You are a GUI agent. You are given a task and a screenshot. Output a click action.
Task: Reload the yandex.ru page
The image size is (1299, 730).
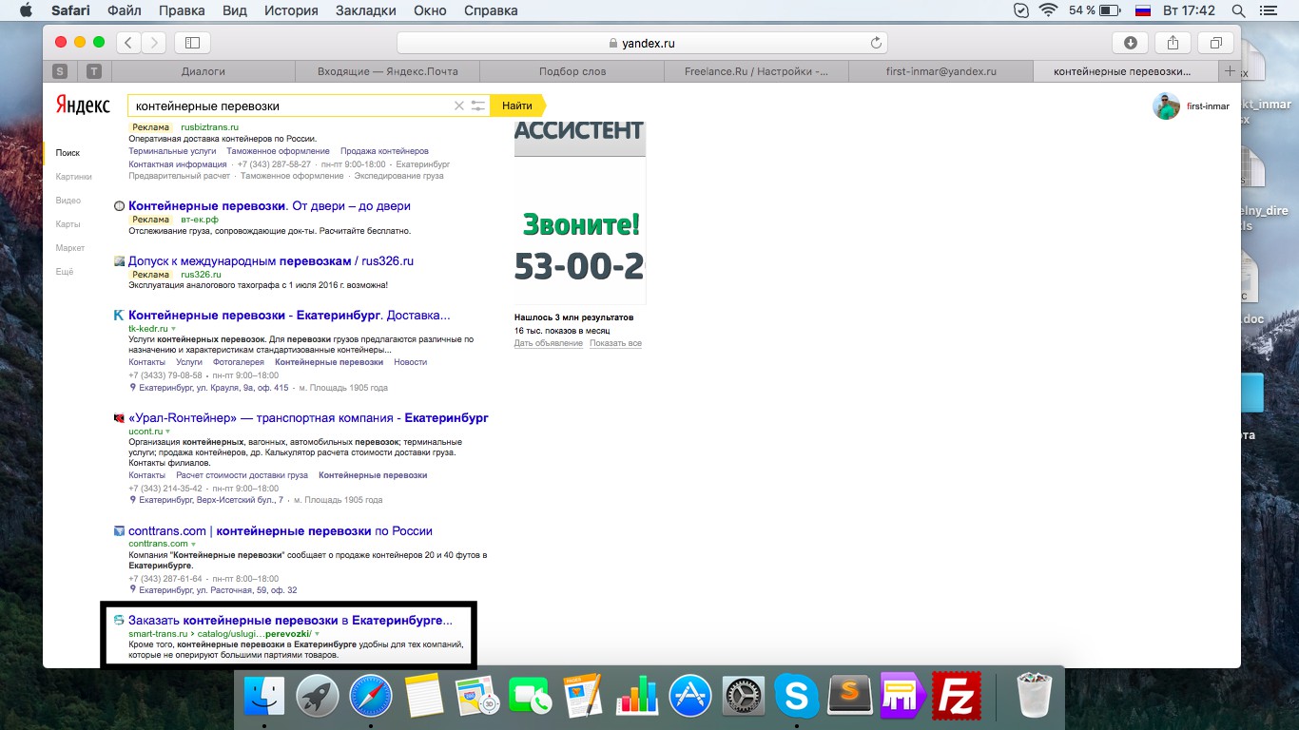pyautogui.click(x=876, y=43)
